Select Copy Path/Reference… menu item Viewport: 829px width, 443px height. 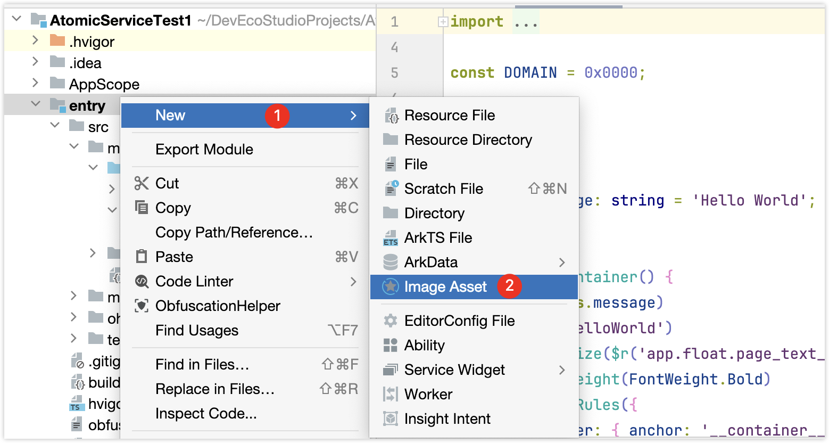(x=245, y=232)
